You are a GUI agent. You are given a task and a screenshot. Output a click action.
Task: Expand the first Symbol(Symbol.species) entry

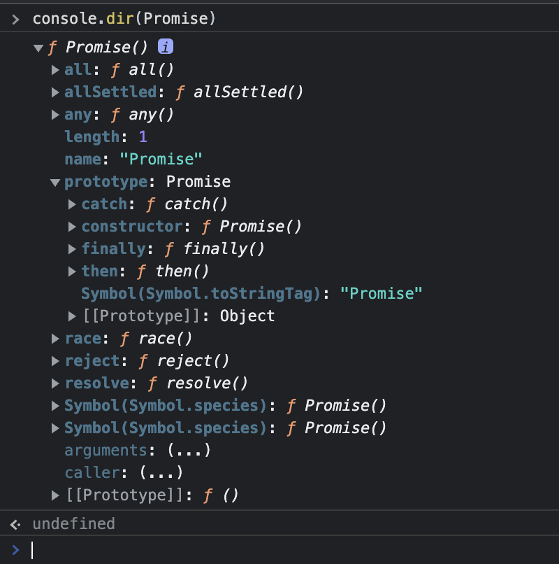pos(55,406)
